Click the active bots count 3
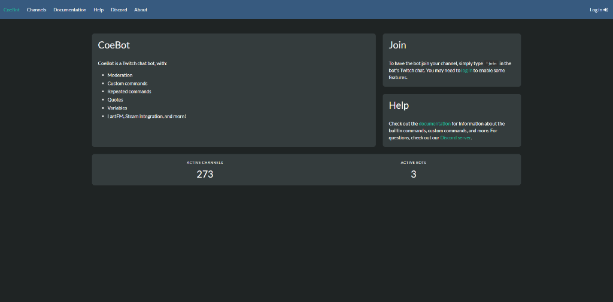 click(414, 174)
